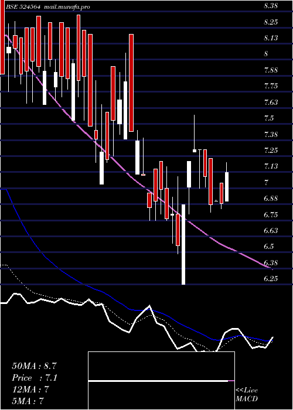This screenshot has height=410, width=293.
Task: Click the <<Live MACD label
Action: pyautogui.click(x=247, y=395)
